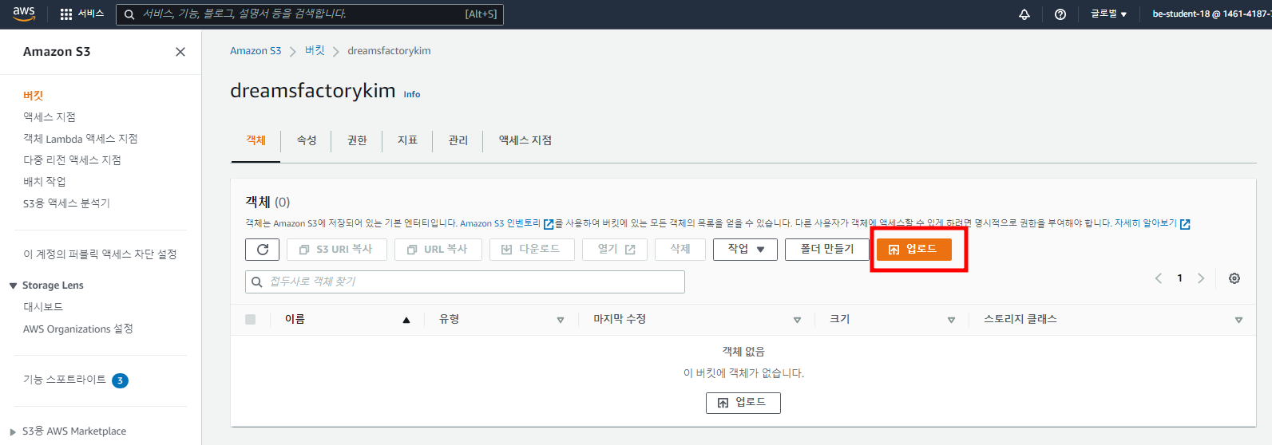Click the 기능 스포트라이트 badge 3
This screenshot has height=445, width=1272.
[x=120, y=380]
